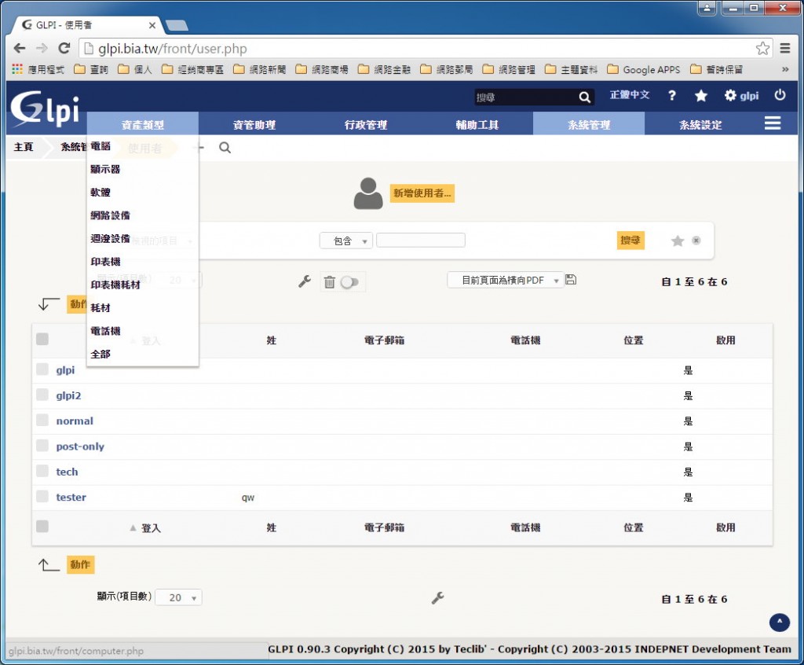The height and width of the screenshot is (665, 804).
Task: Show the trash bin of deleted users
Action: (x=329, y=282)
